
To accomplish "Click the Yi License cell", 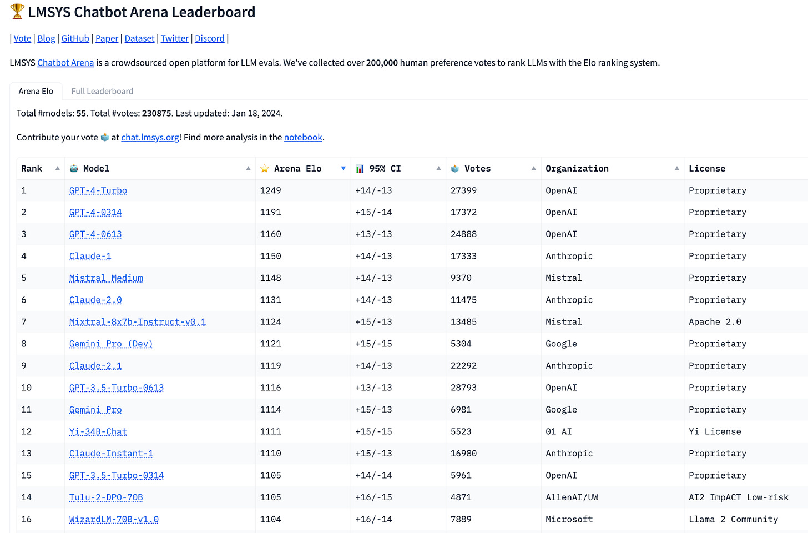I will (x=715, y=431).
